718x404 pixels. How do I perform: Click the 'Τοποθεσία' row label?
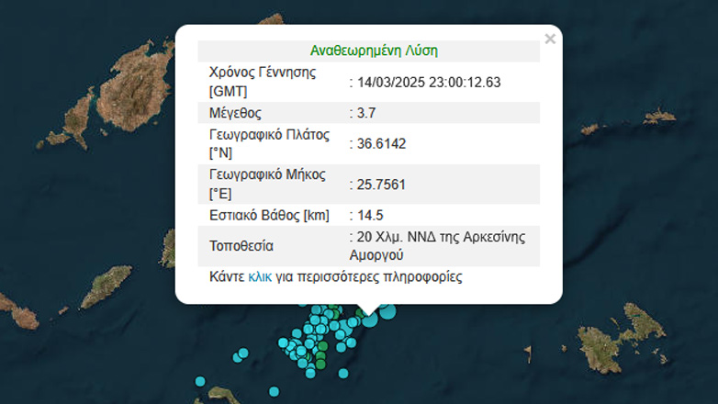coord(241,246)
